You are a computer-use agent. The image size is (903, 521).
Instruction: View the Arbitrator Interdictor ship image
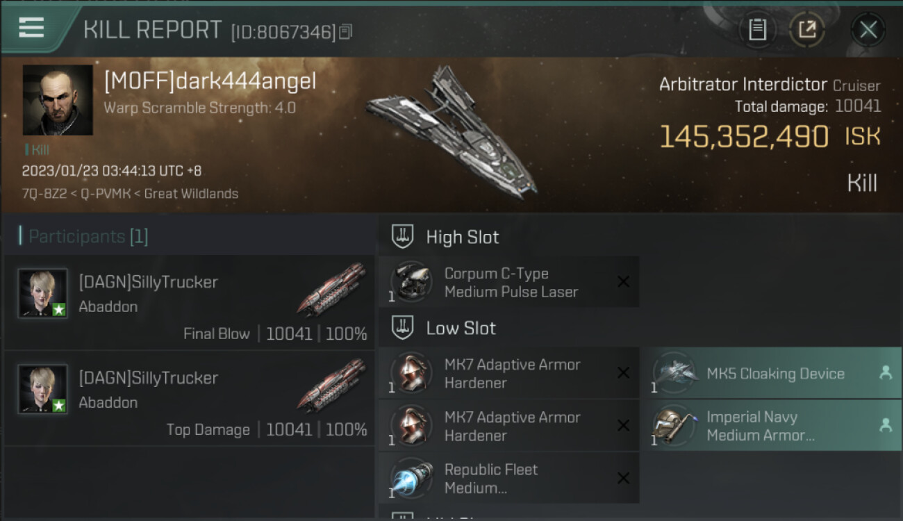[x=451, y=132]
